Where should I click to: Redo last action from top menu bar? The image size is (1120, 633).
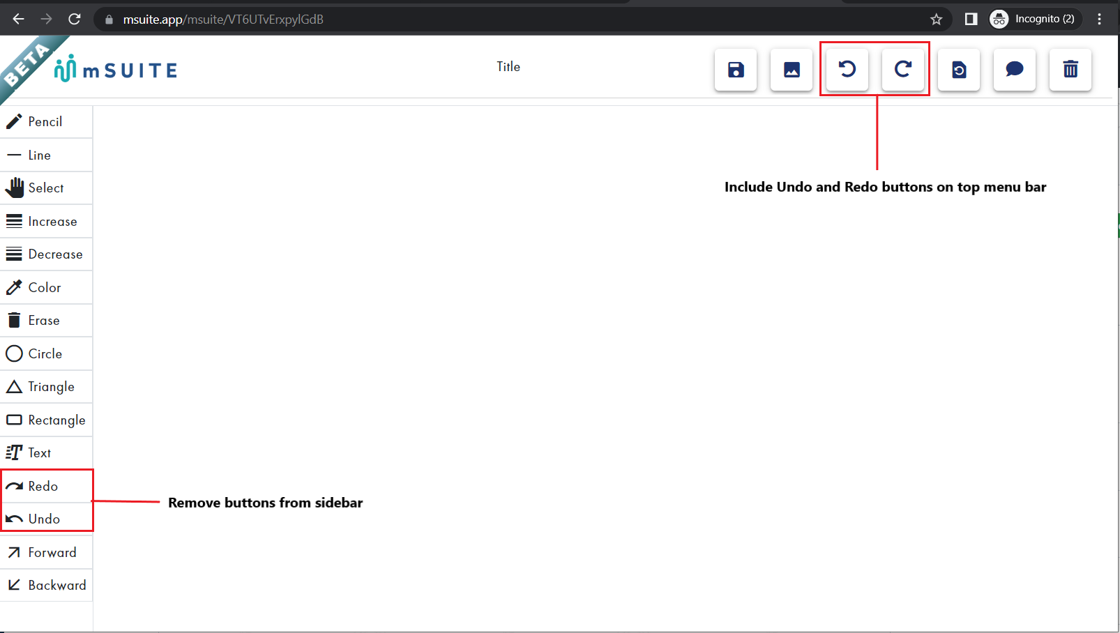click(x=903, y=69)
